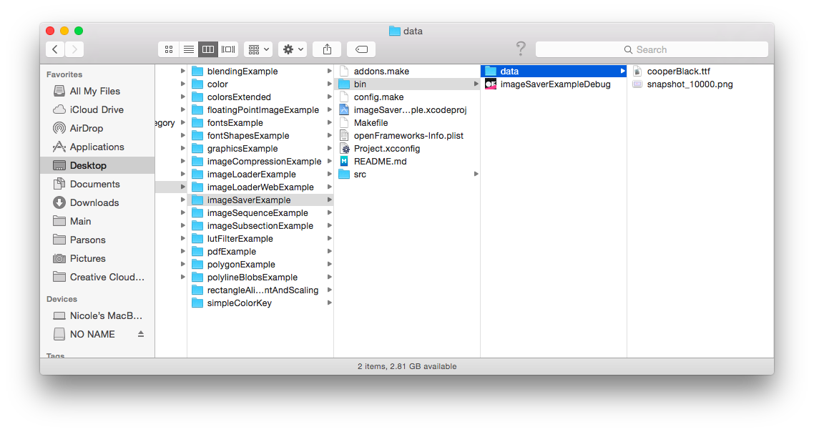
Task: Click the back navigation button
Action: [54, 49]
